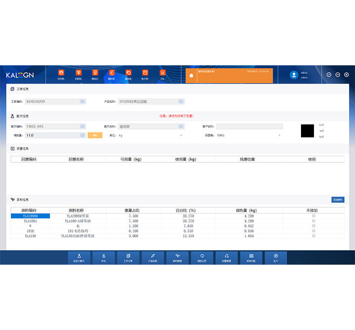Click picker icon in 工单编码 field
Image resolution: width=355 pixels, height=330 pixels.
[82, 101]
